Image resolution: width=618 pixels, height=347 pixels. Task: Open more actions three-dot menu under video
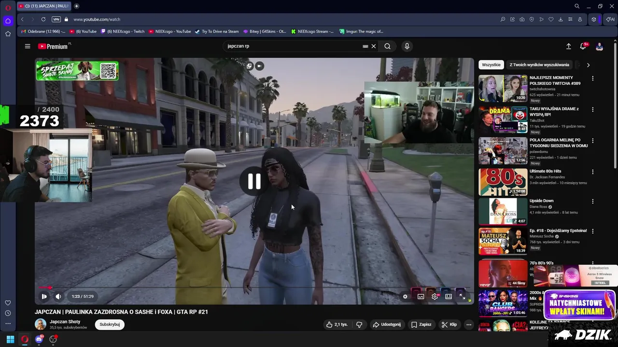[x=468, y=324]
